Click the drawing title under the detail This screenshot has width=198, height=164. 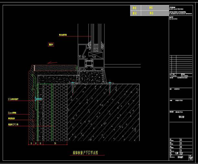click(85, 153)
